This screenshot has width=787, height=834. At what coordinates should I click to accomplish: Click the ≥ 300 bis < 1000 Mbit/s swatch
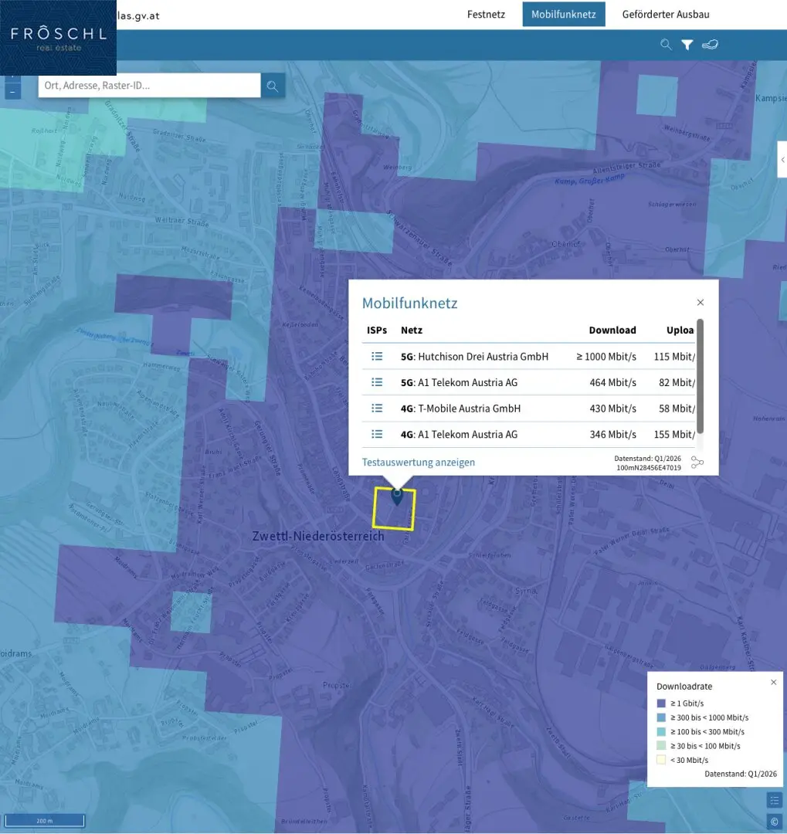(x=661, y=717)
